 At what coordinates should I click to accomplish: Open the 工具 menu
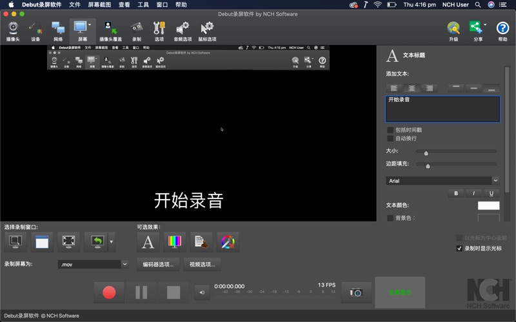coord(143,5)
